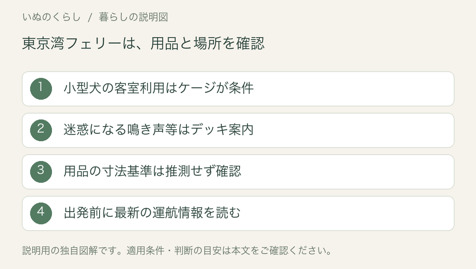The width and height of the screenshot is (476, 269).
Task: Click the footer note 説明用の独自図解です
Action: (x=69, y=250)
